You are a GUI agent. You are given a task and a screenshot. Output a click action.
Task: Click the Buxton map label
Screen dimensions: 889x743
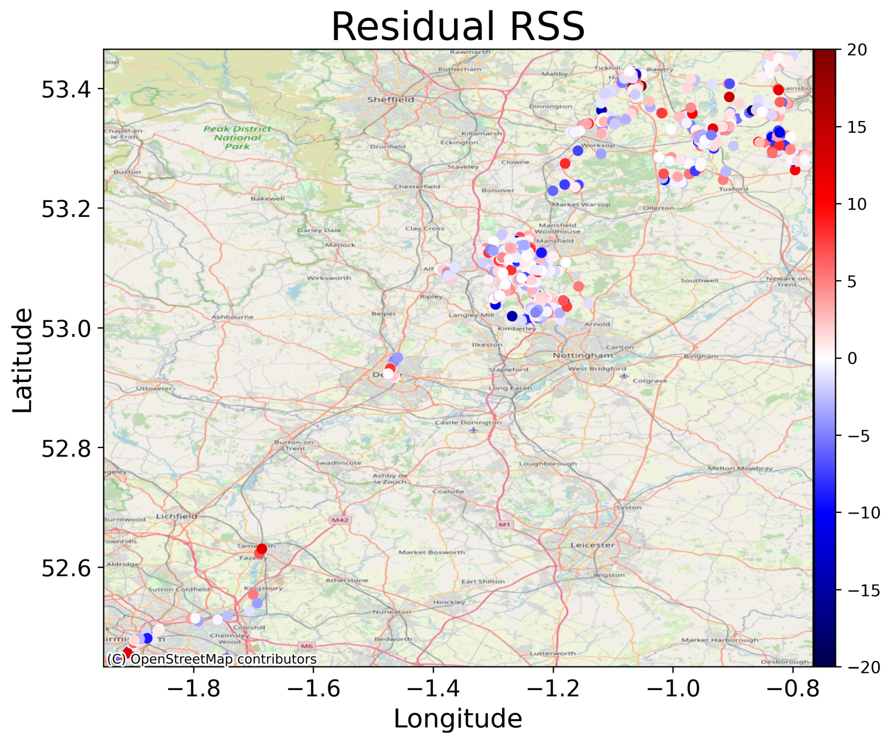pyautogui.click(x=127, y=172)
